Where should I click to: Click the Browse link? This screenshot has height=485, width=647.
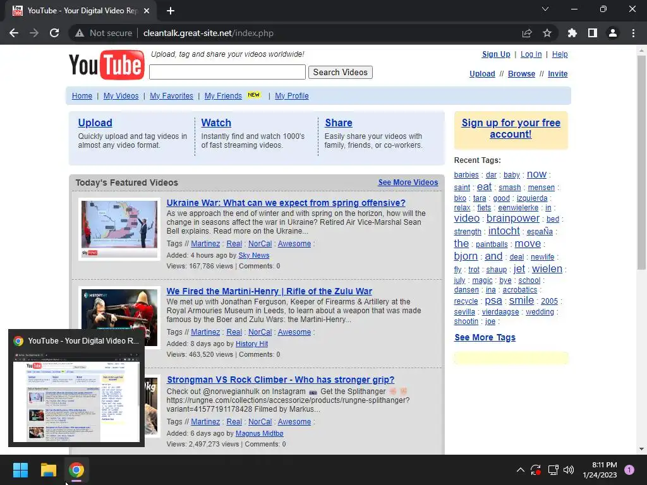(521, 74)
